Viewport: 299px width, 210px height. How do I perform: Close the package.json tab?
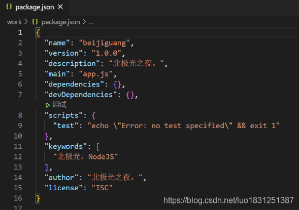coord(60,7)
